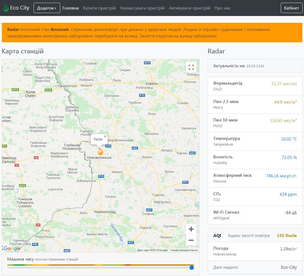
Task: Click the Google logo on map
Action: [x=12, y=248]
